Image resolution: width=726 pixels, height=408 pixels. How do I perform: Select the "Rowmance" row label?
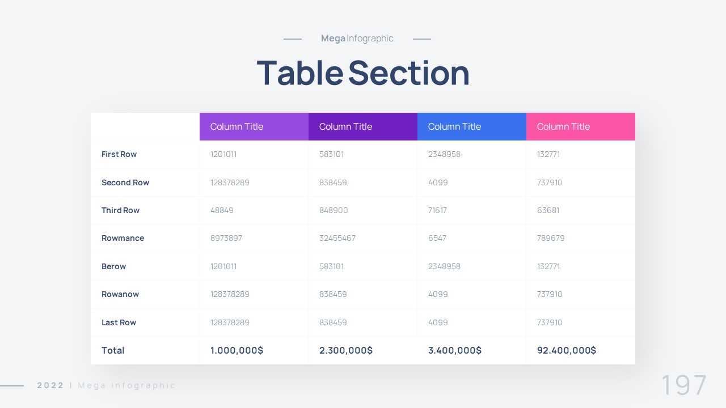click(x=123, y=238)
